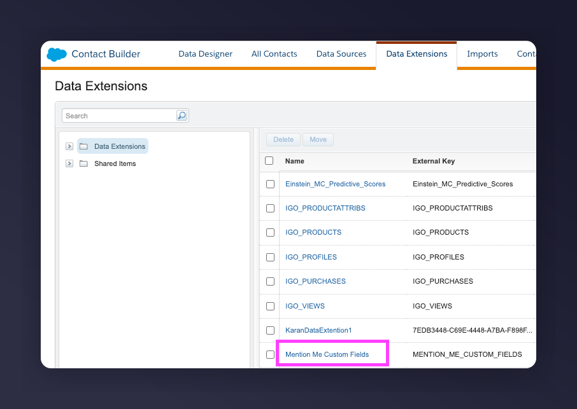Check the IGO_PROFILES row checkbox
The image size is (577, 409).
270,257
